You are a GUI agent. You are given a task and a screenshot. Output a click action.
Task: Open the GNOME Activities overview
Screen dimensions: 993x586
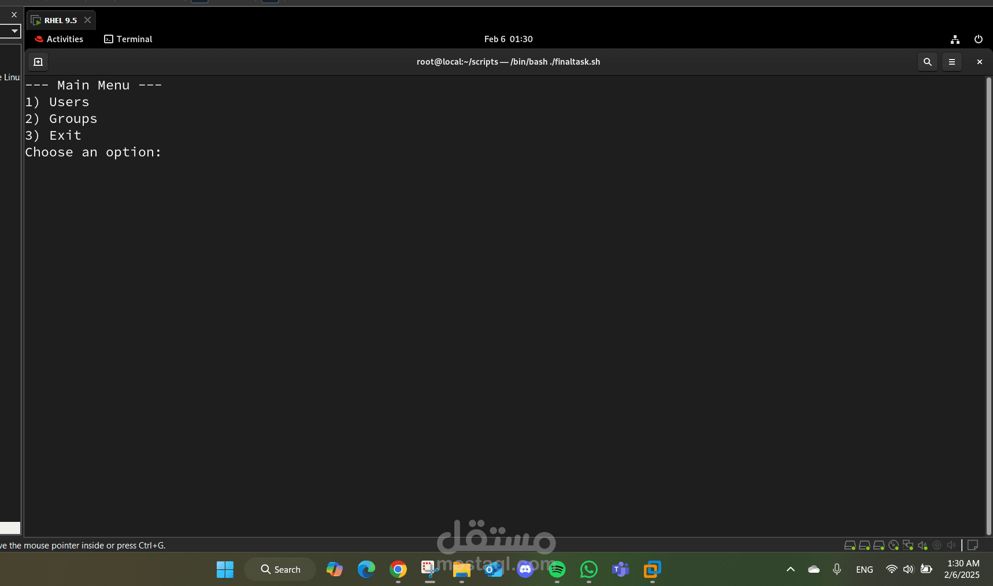click(x=59, y=39)
